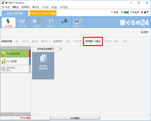Click the 終了 exit button
The height and width of the screenshot is (121, 151).
[145, 12]
